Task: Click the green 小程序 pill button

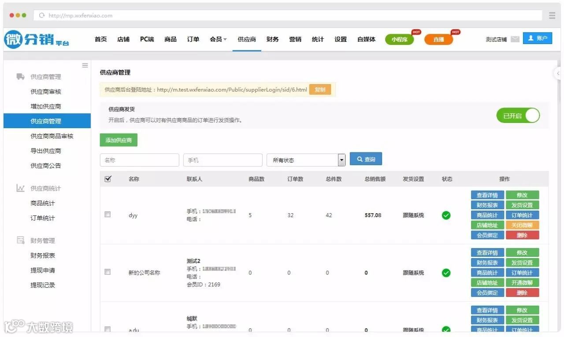Action: click(x=399, y=40)
